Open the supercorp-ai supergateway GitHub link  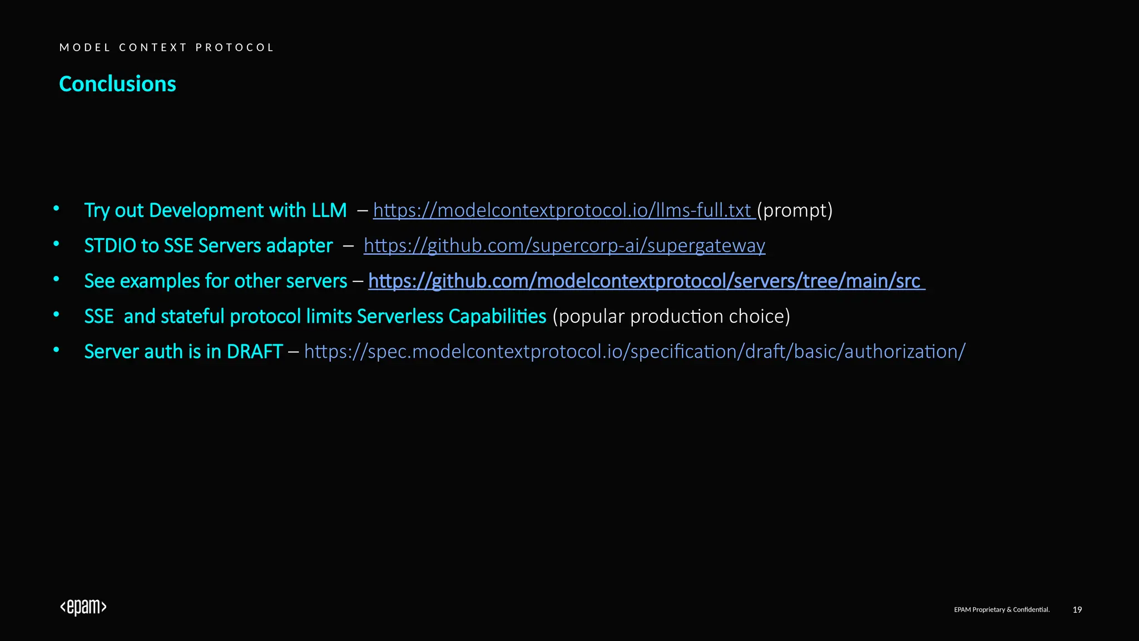pos(564,245)
